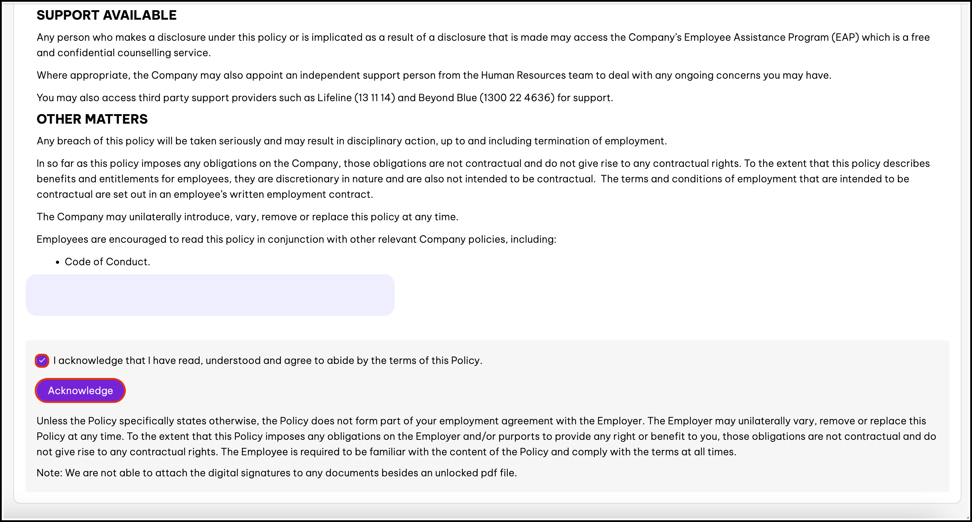Click the OTHER MATTERS heading
The height and width of the screenshot is (522, 972).
click(x=92, y=119)
